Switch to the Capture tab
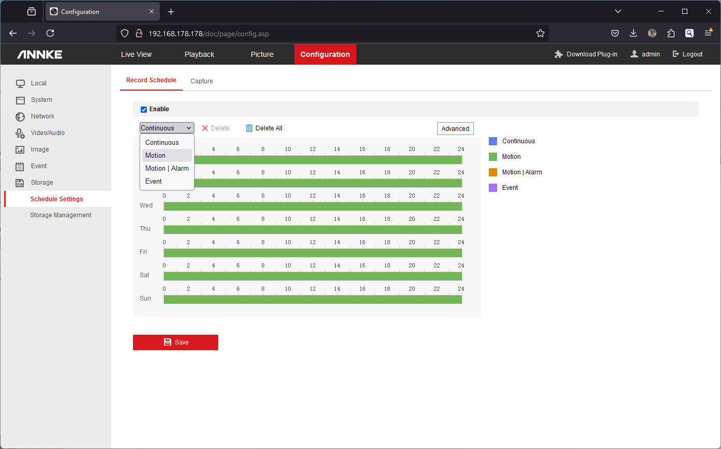721x449 pixels. [201, 81]
